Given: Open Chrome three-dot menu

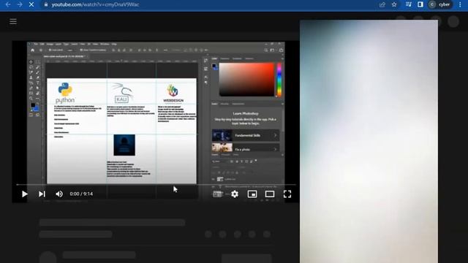Looking at the screenshot, I should [460, 4].
